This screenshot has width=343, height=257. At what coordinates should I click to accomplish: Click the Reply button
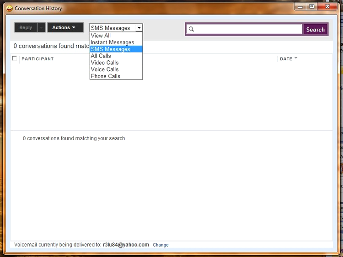[x=26, y=27]
